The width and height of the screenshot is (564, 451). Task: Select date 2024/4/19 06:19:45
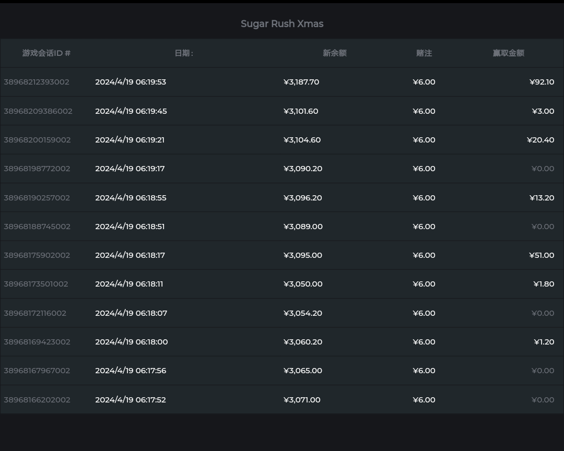click(131, 111)
